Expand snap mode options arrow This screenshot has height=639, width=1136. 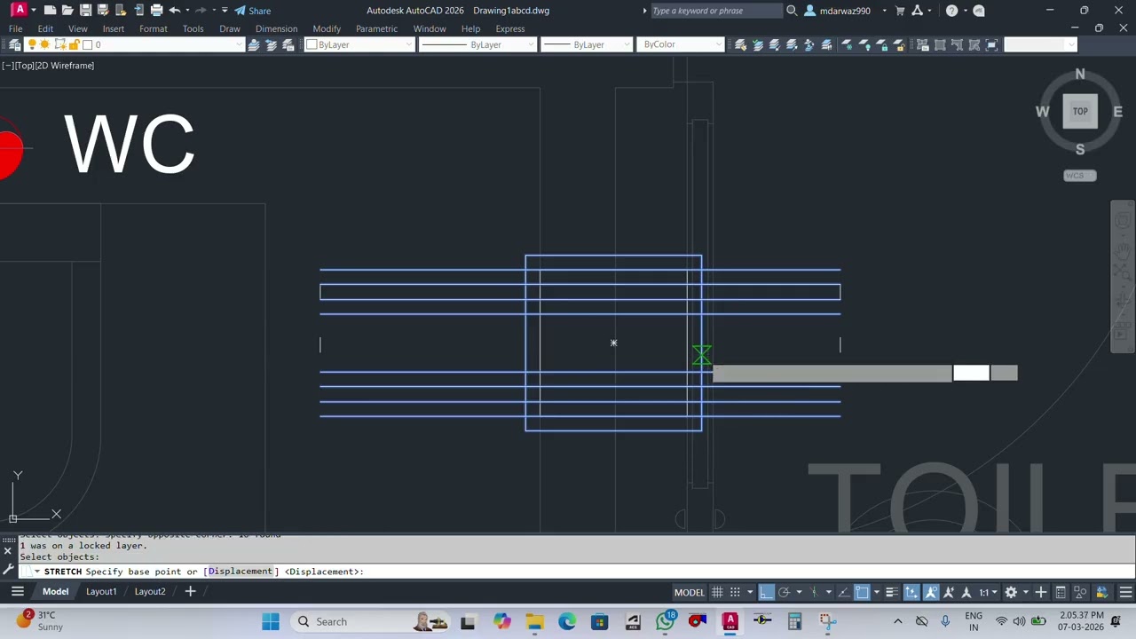(750, 592)
